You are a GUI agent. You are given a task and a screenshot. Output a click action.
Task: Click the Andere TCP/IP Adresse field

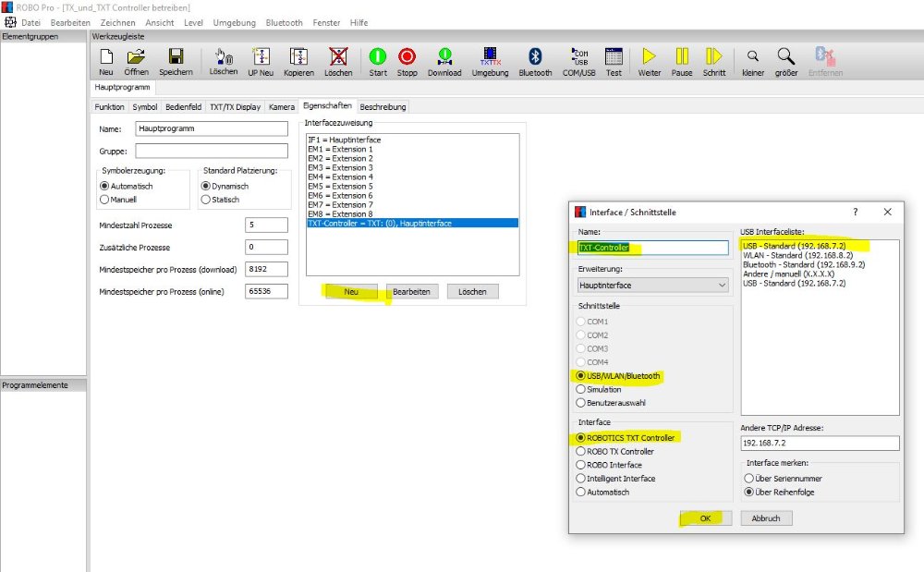[820, 443]
